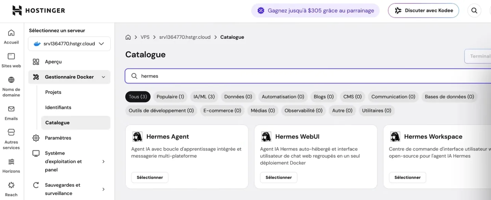Screen dimensions: 491x200
Task: Click the VPS breadcrumb link
Action: [x=145, y=37]
